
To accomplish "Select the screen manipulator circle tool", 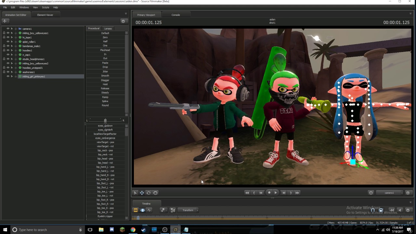I will (155, 193).
